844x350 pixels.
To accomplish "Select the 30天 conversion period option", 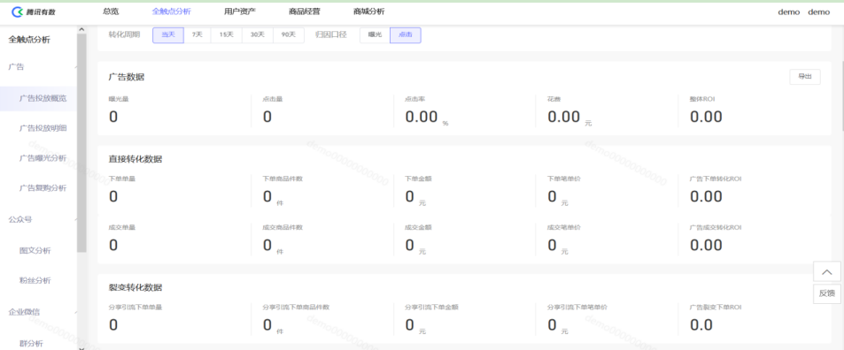I will tap(258, 34).
